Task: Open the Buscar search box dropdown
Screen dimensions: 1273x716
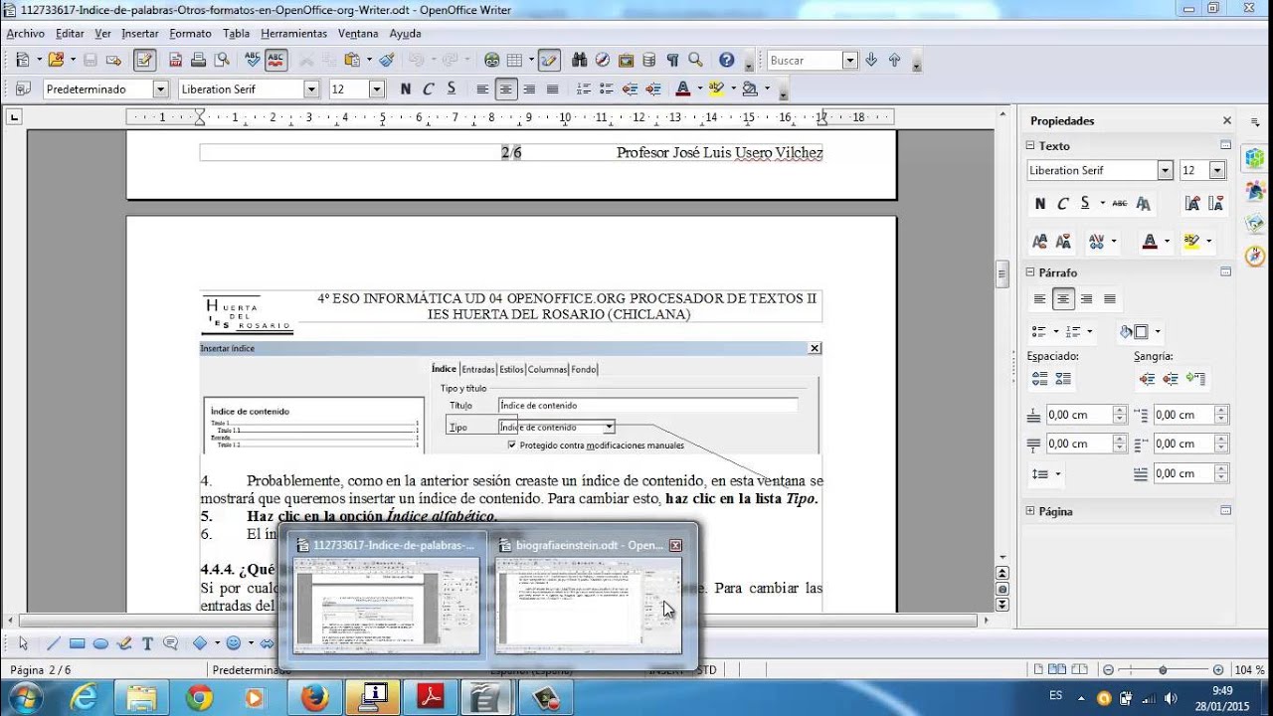Action: pos(849,60)
